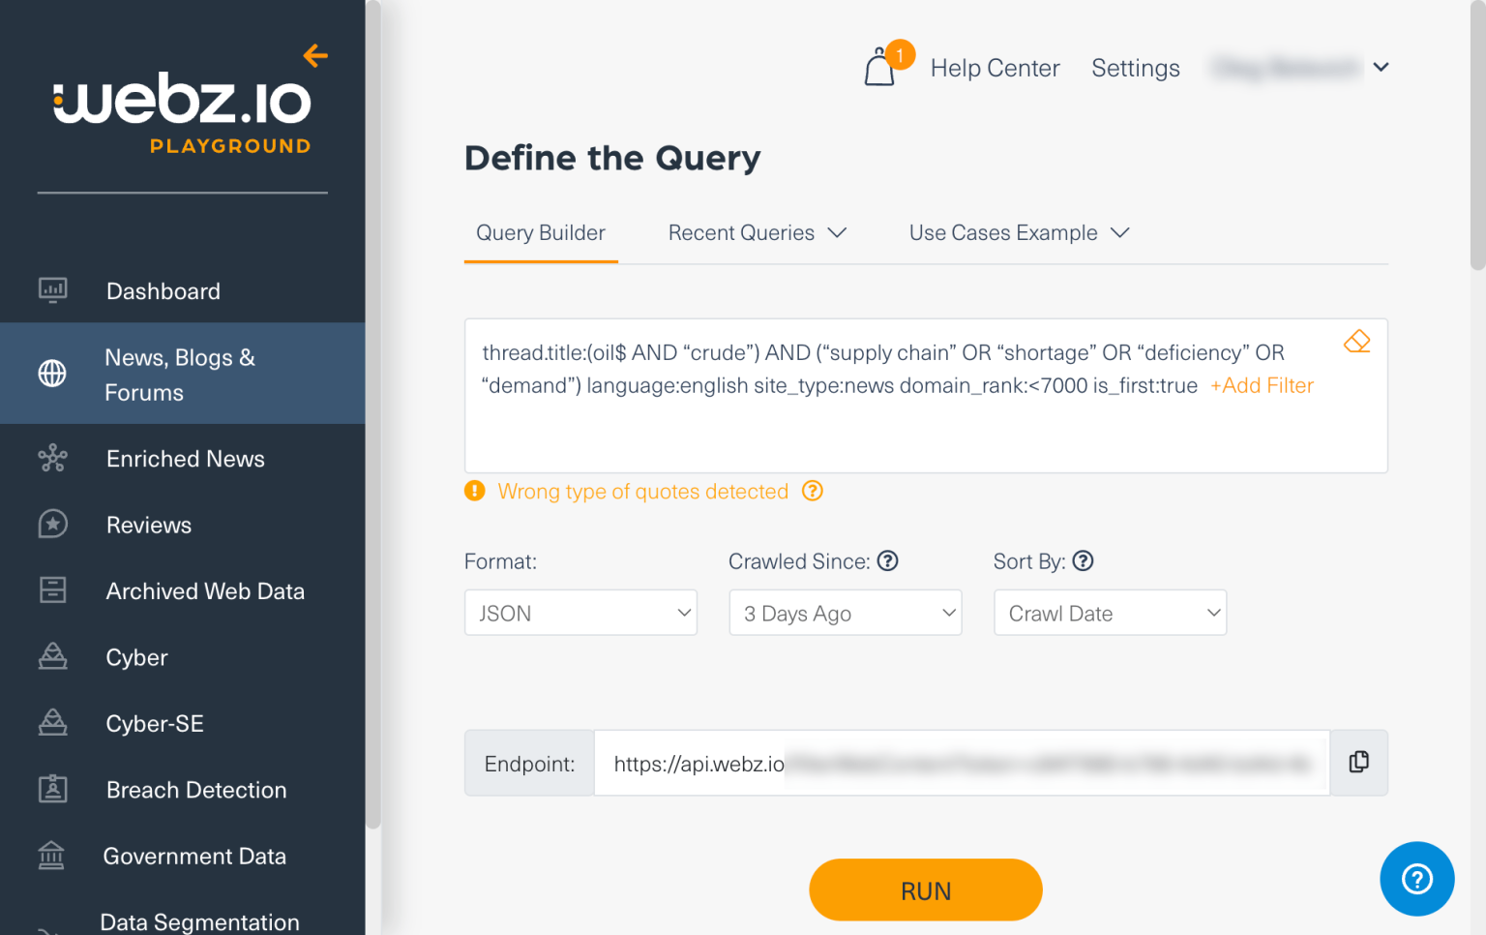This screenshot has width=1486, height=935.
Task: Open the Dashboard from the sidebar
Action: point(163,290)
